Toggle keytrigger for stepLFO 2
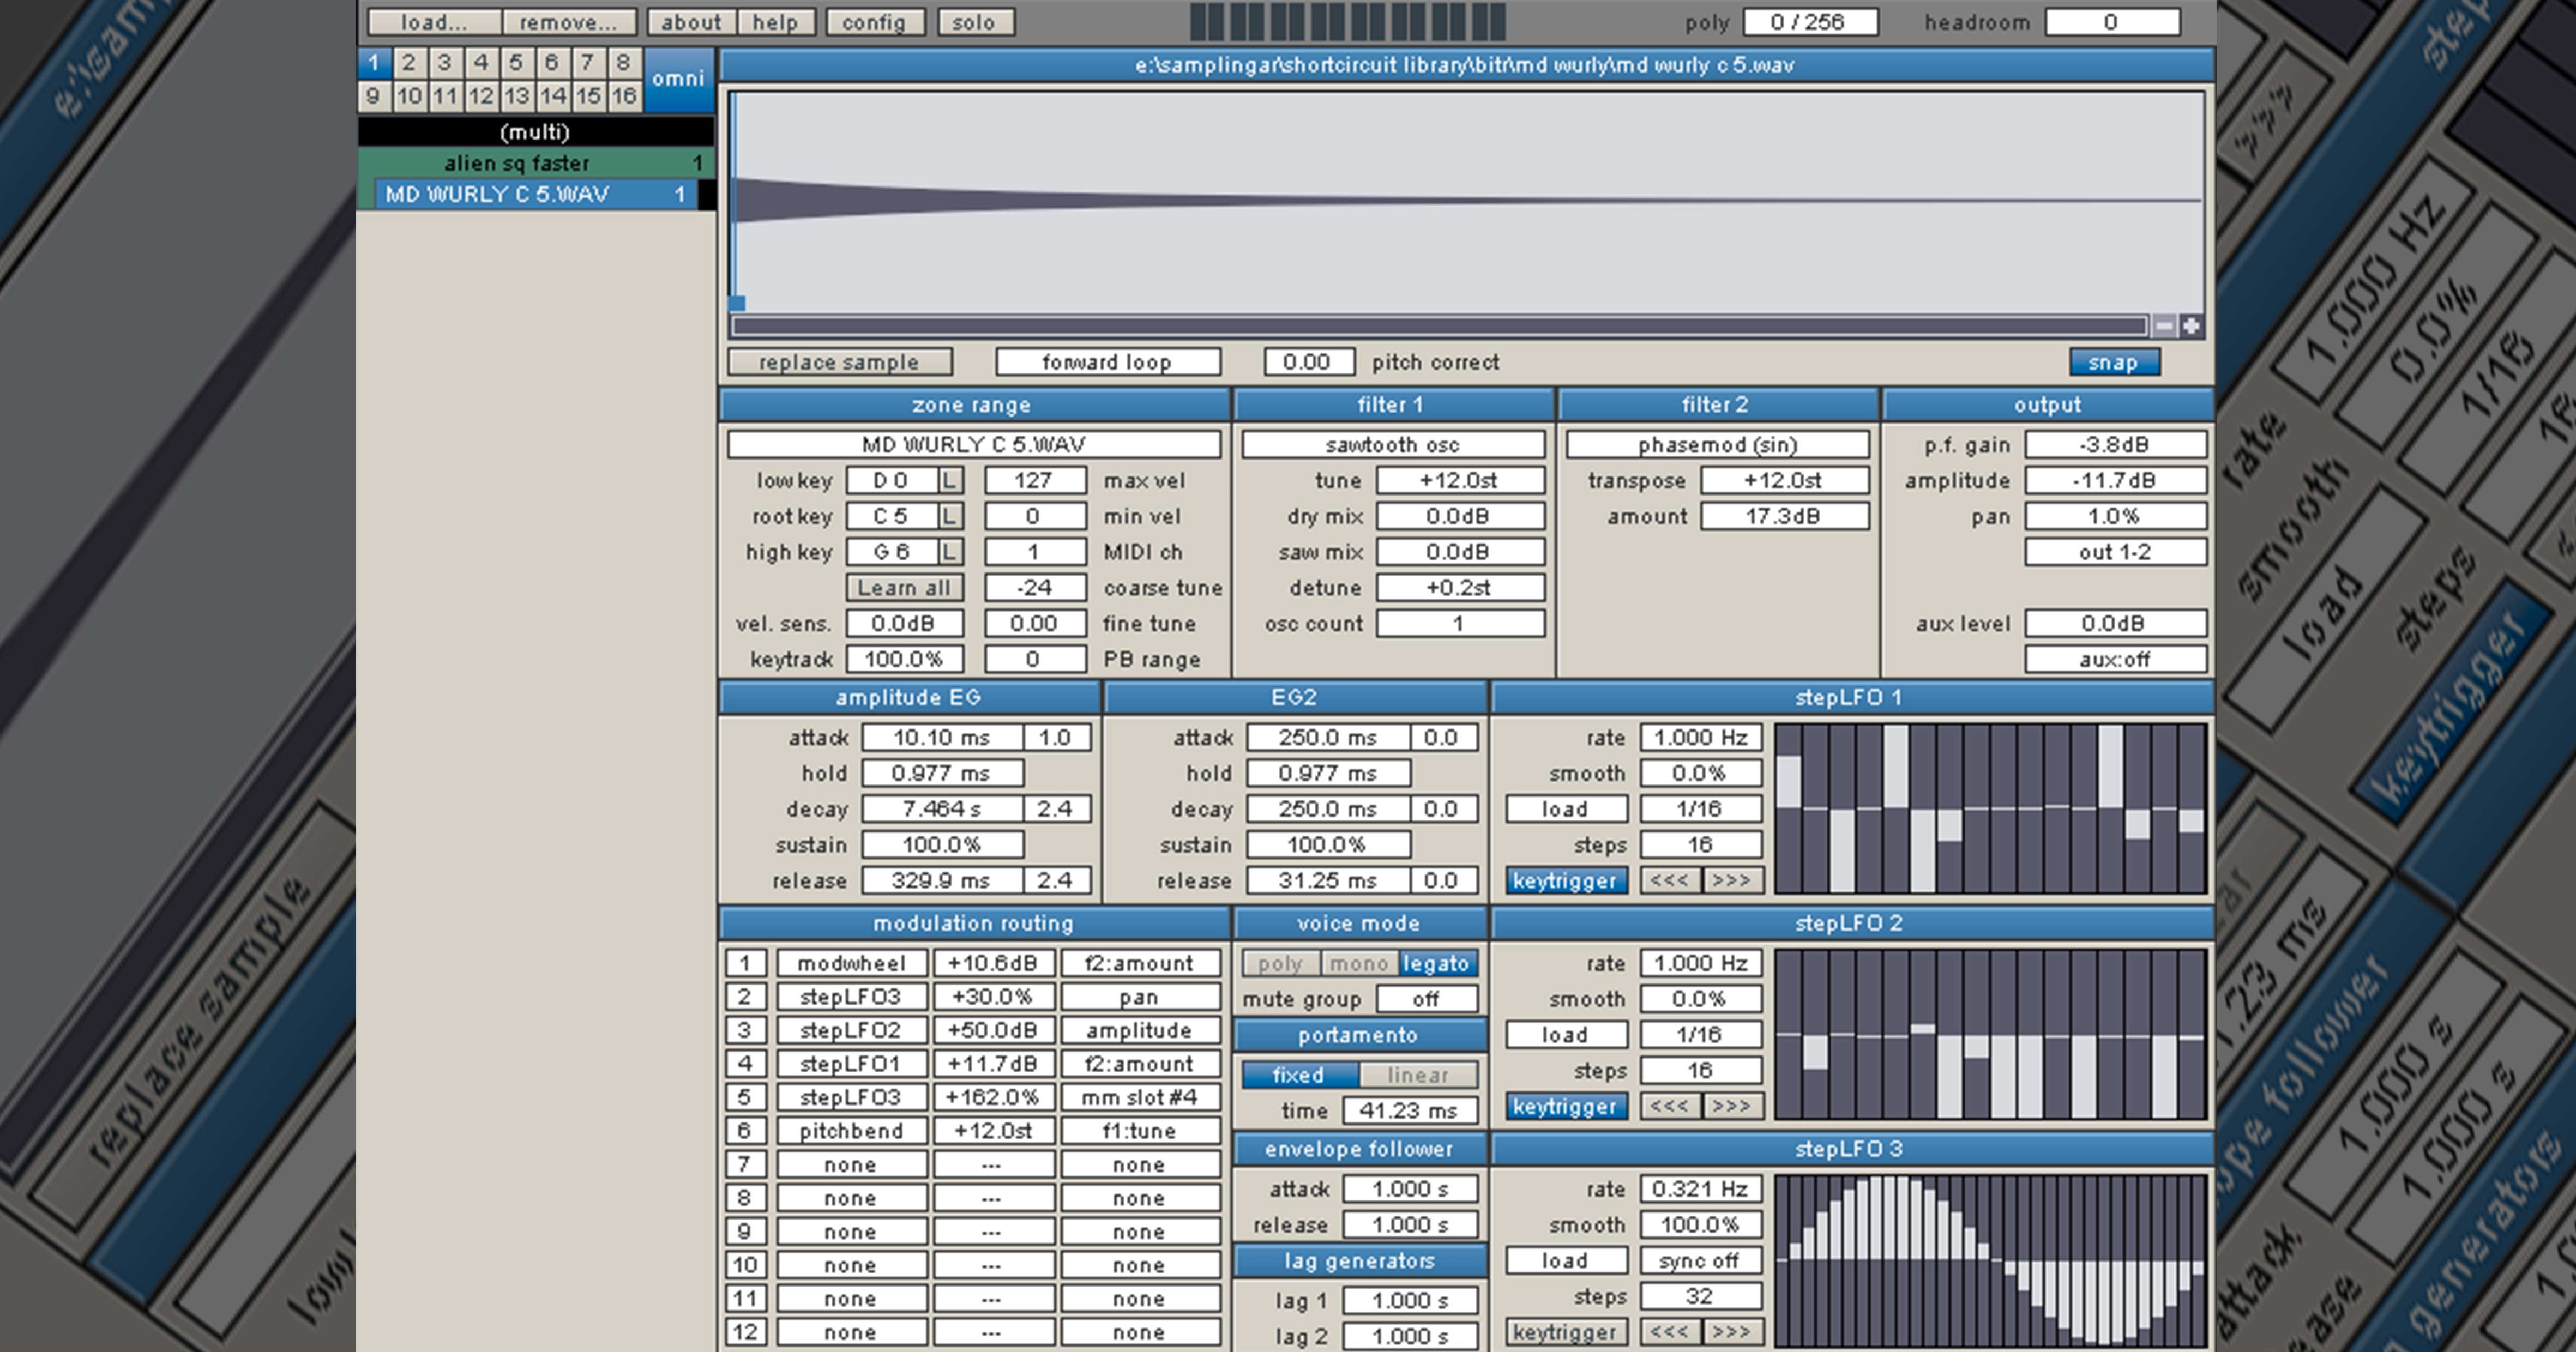Screen dimensions: 2576x1352 (1566, 1107)
